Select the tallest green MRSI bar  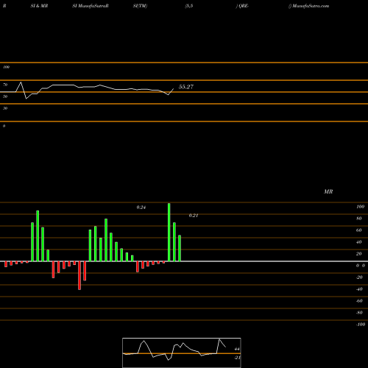[x=169, y=232]
